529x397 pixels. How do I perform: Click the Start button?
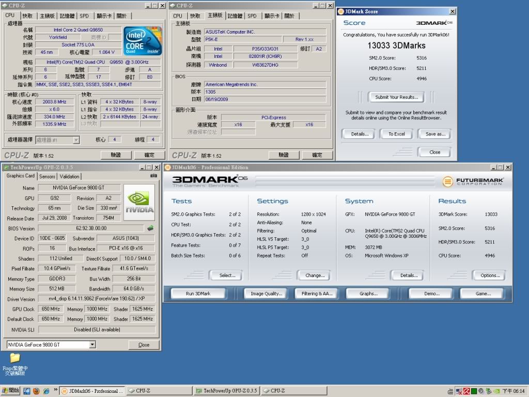10,391
